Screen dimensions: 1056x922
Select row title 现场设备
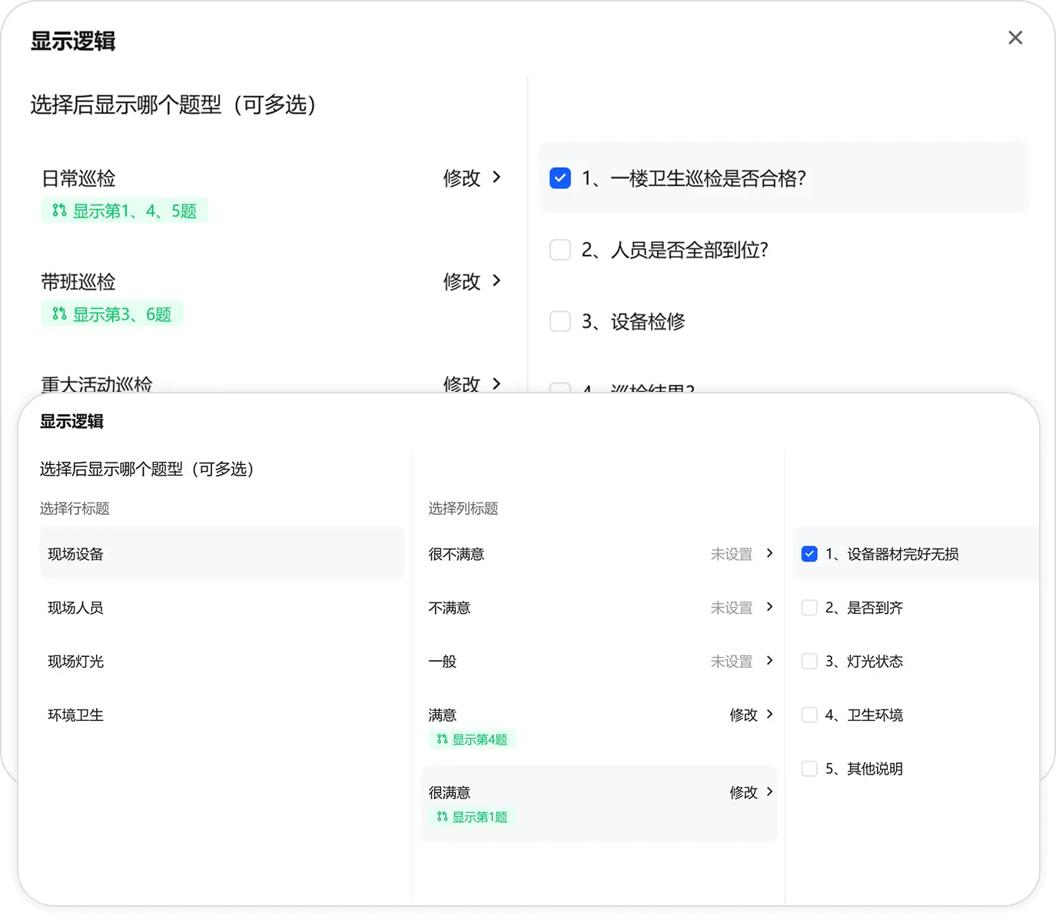222,554
